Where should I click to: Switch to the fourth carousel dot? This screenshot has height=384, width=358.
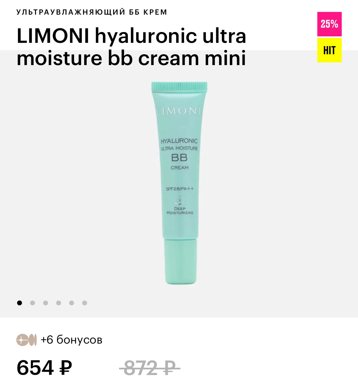click(x=59, y=303)
